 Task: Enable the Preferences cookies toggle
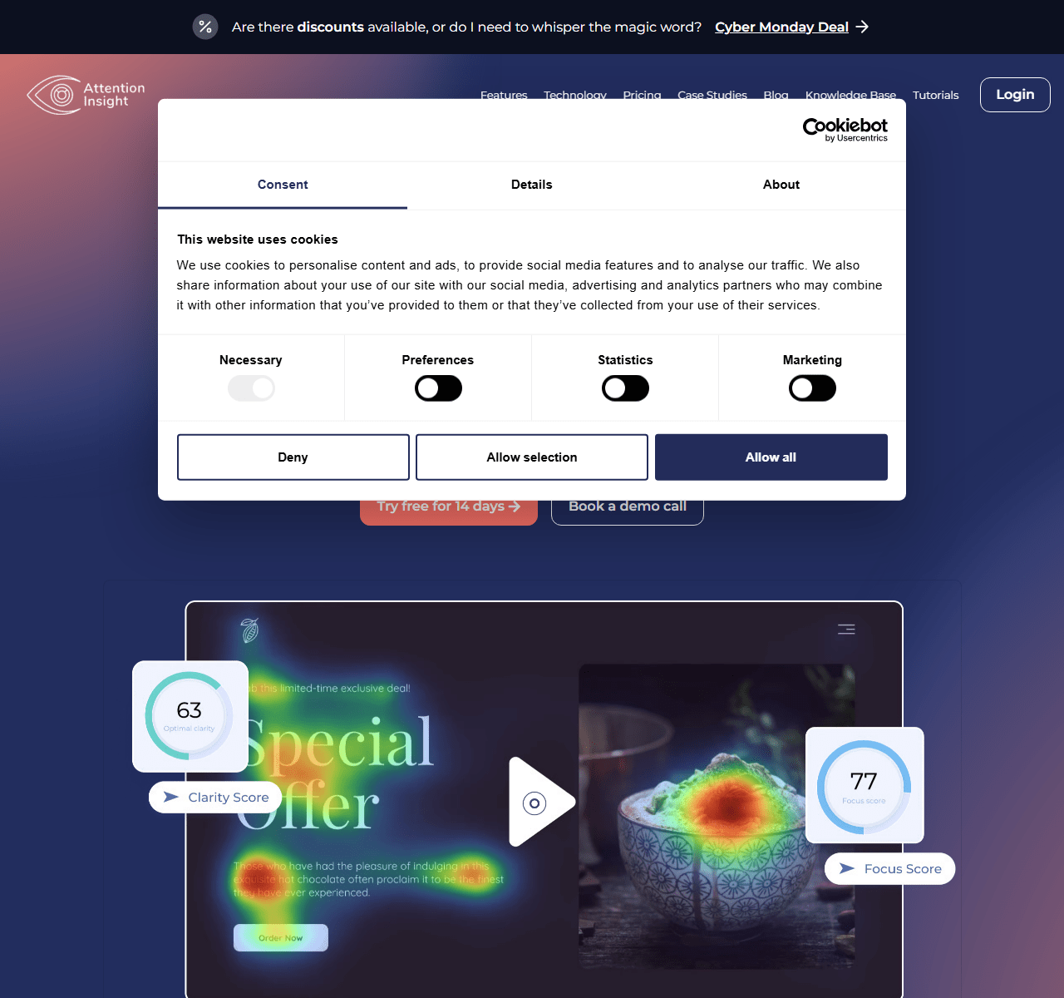pyautogui.click(x=438, y=388)
